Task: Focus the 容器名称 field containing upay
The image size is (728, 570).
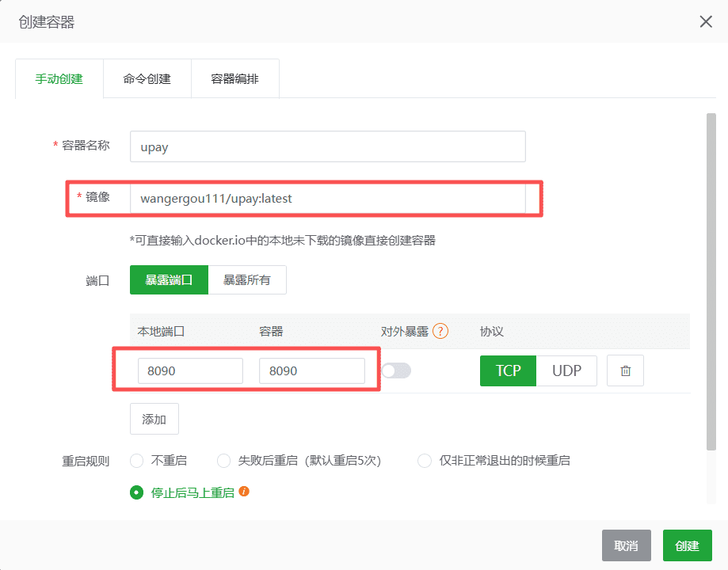Action: (x=328, y=146)
